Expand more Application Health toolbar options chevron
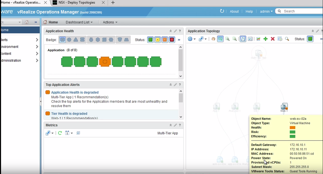Viewport: 323px width, 174px height. [179, 40]
